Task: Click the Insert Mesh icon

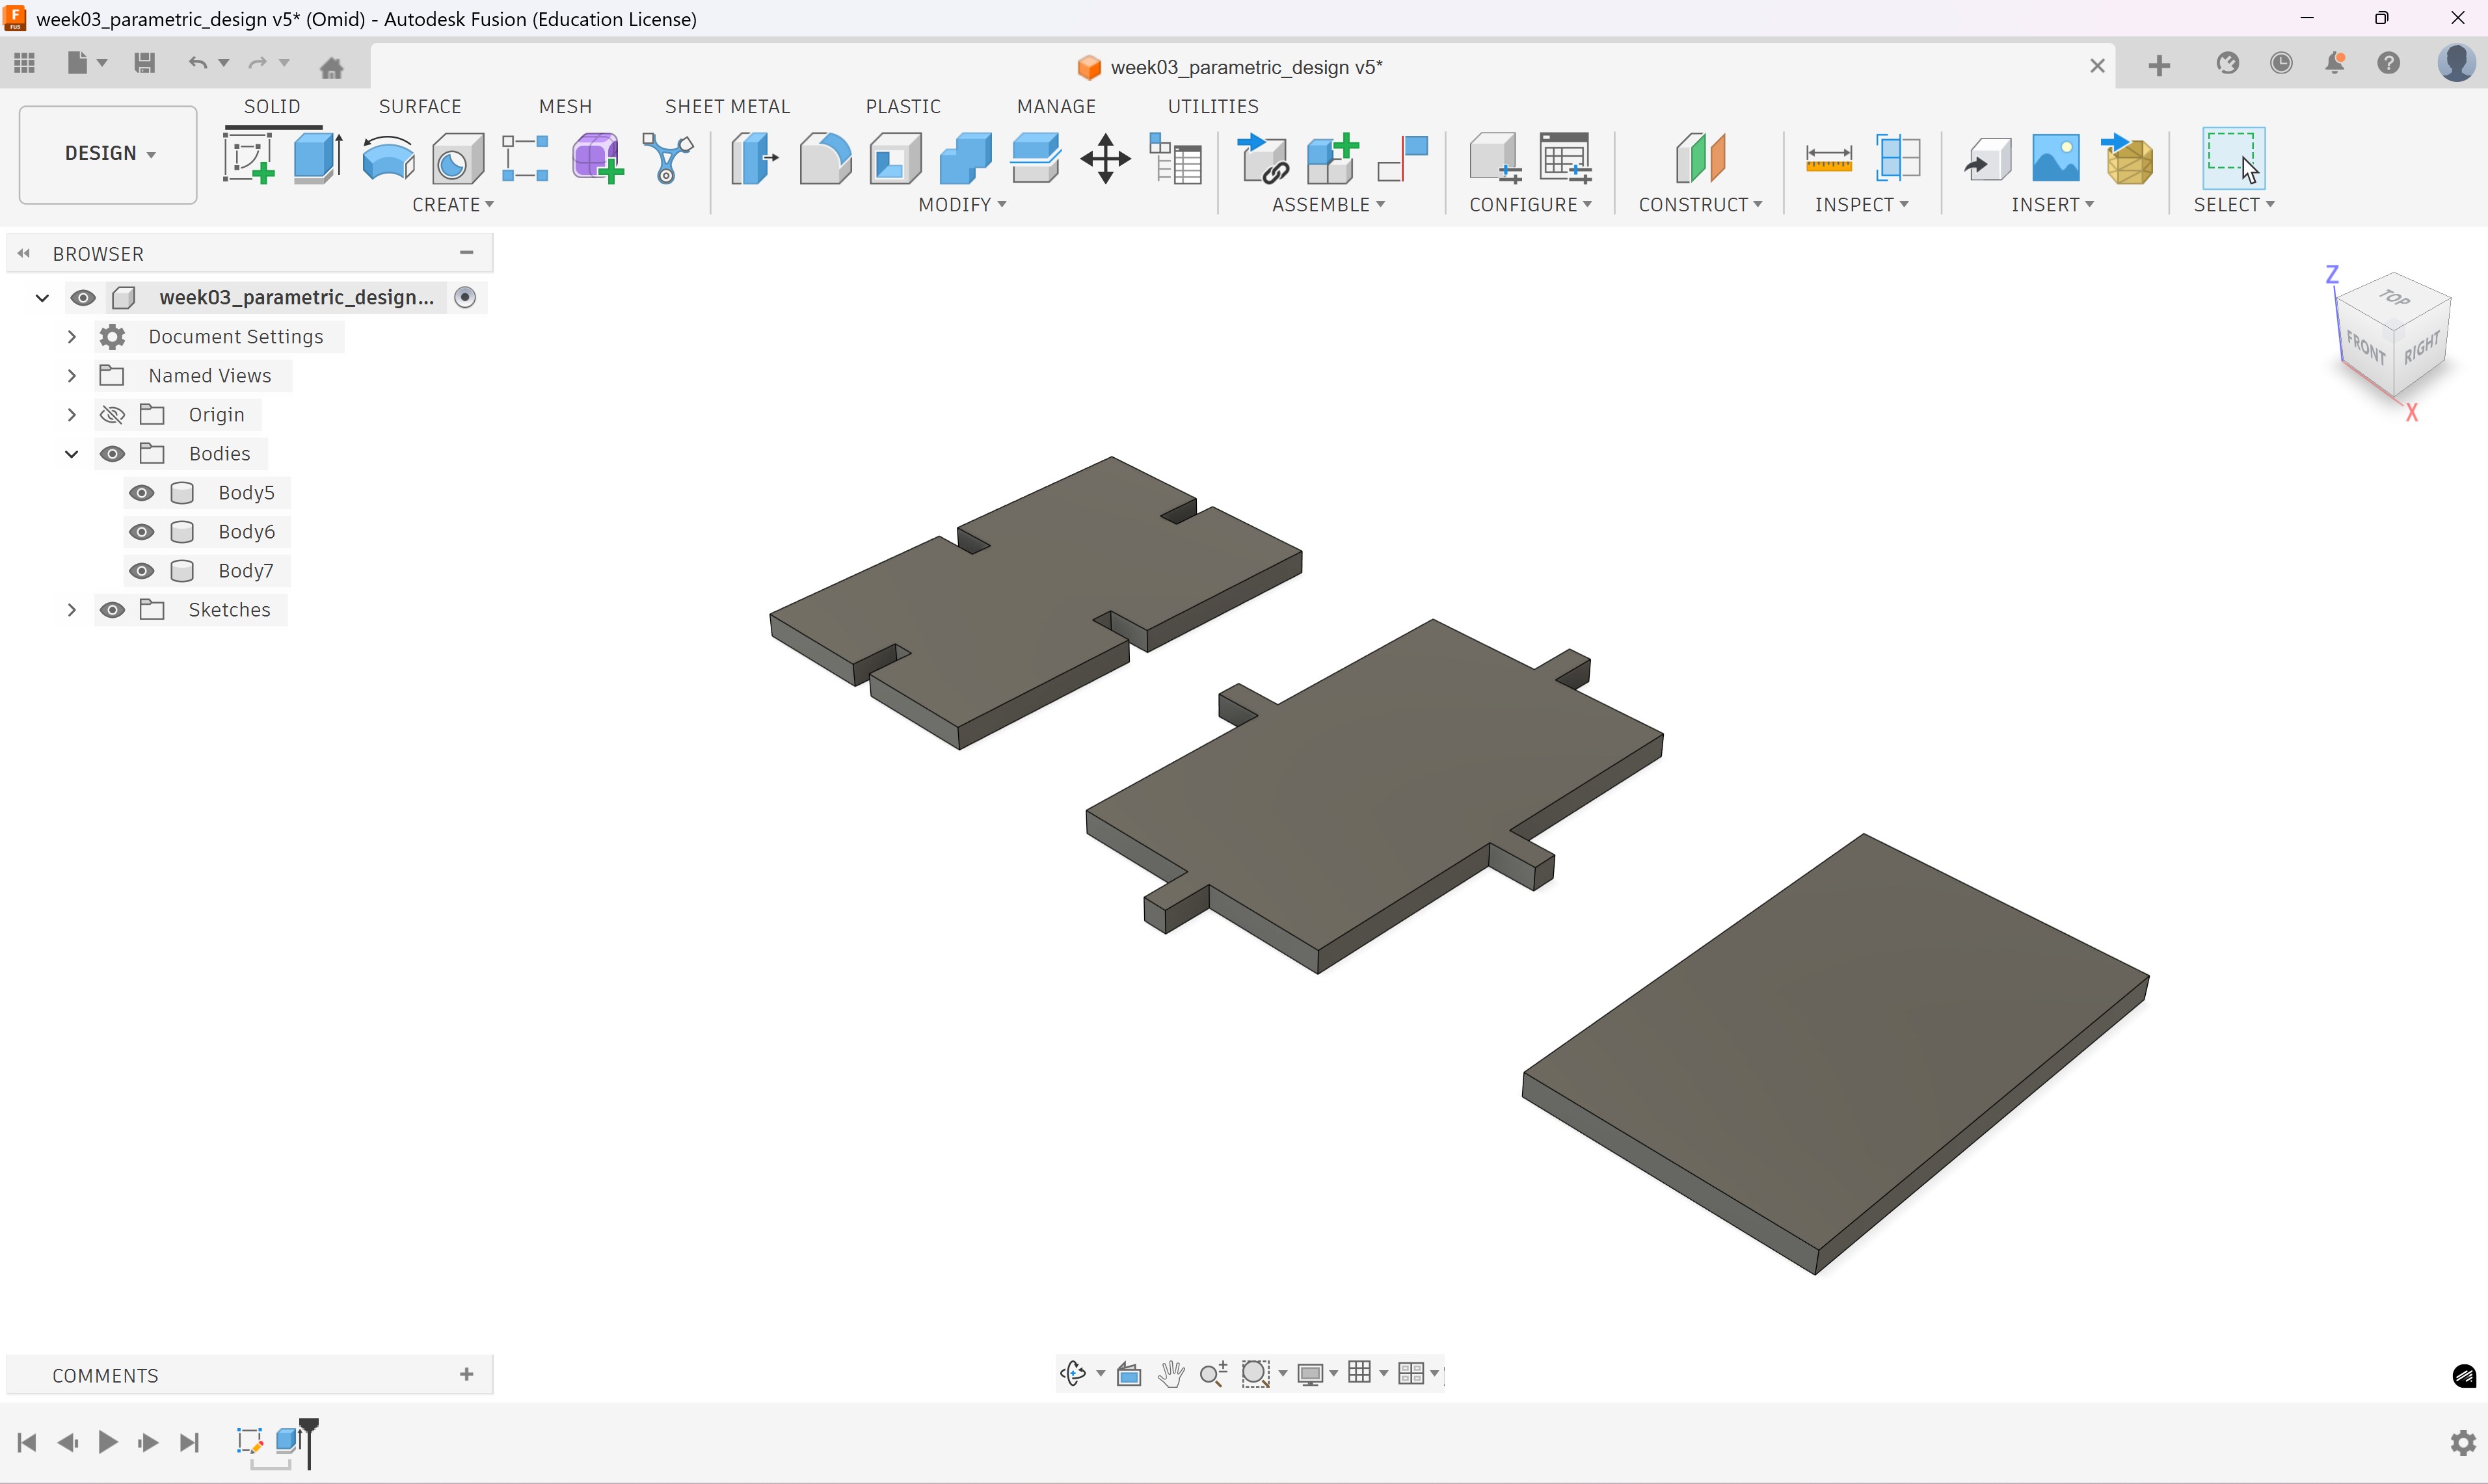Action: [x=2128, y=158]
